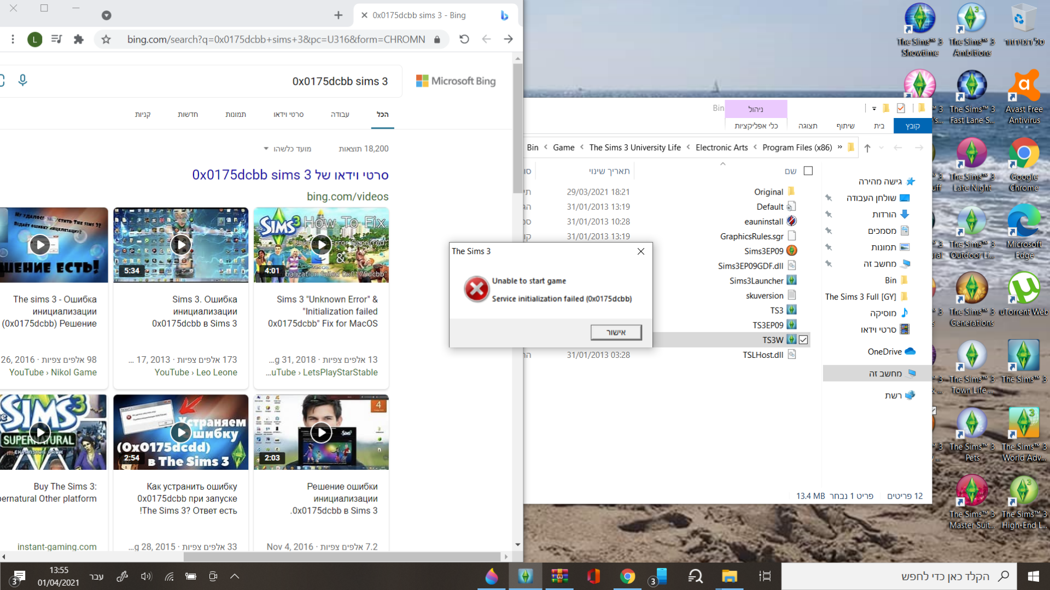Expand the Explorer breadcrumb overflow chevron
This screenshot has height=590, width=1050.
point(840,147)
